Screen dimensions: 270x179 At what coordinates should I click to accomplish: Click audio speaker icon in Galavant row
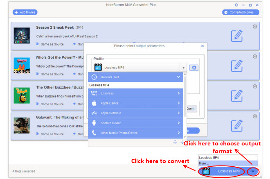point(74,134)
